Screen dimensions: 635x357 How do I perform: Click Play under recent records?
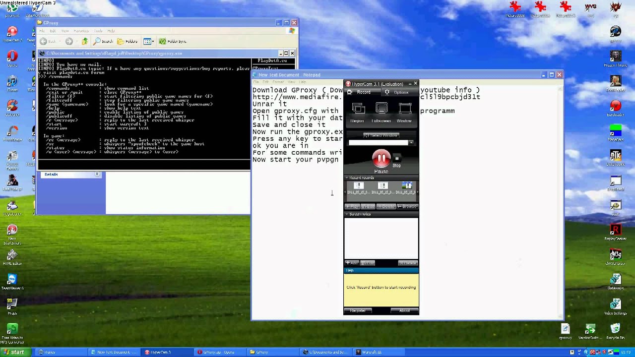pyautogui.click(x=352, y=207)
